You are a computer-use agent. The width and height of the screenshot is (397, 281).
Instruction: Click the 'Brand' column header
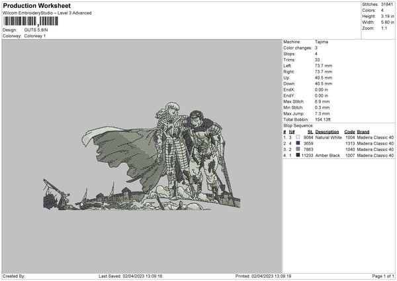(363, 132)
